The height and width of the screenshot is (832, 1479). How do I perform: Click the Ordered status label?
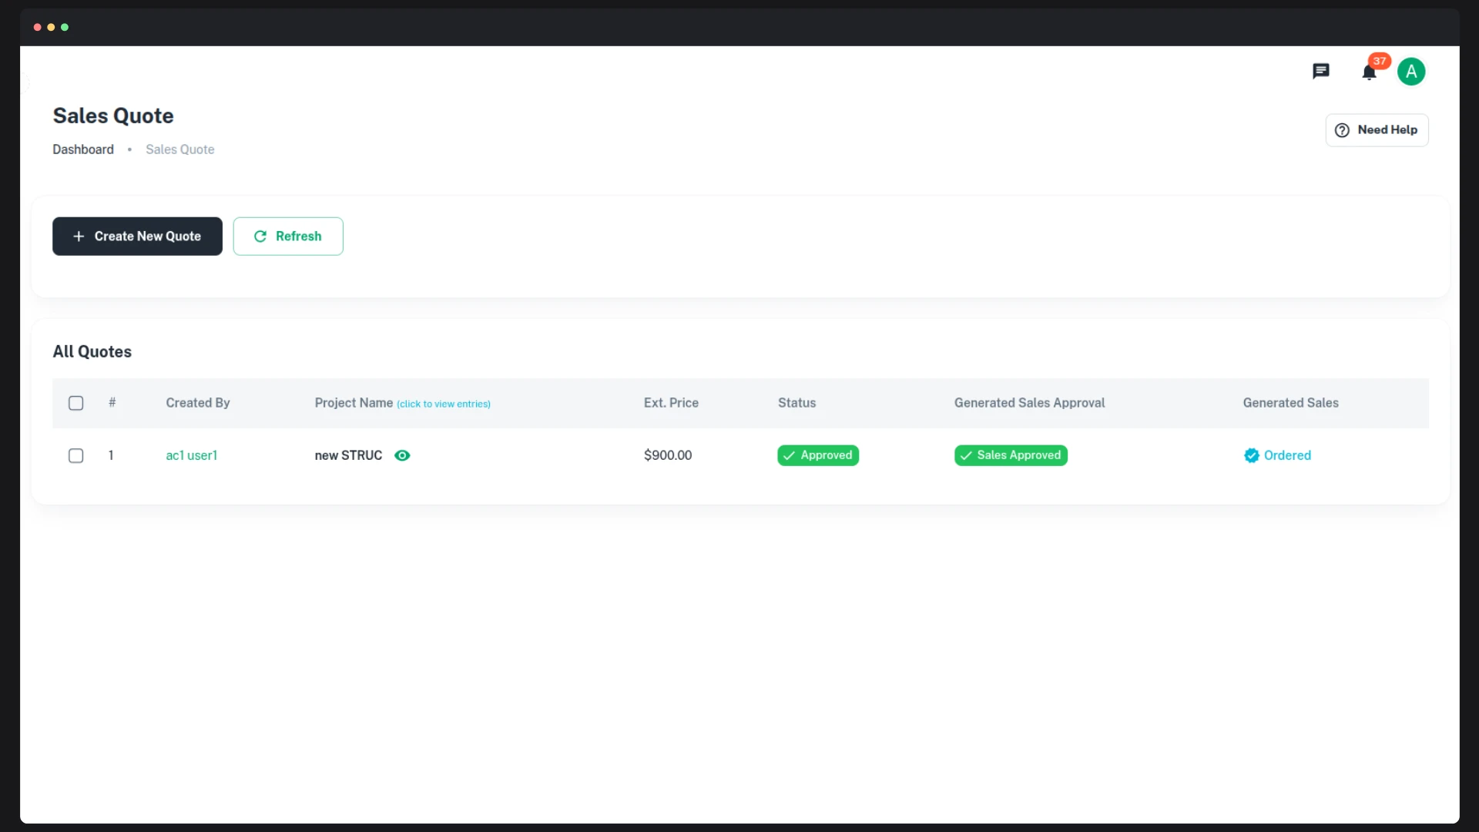(x=1277, y=455)
